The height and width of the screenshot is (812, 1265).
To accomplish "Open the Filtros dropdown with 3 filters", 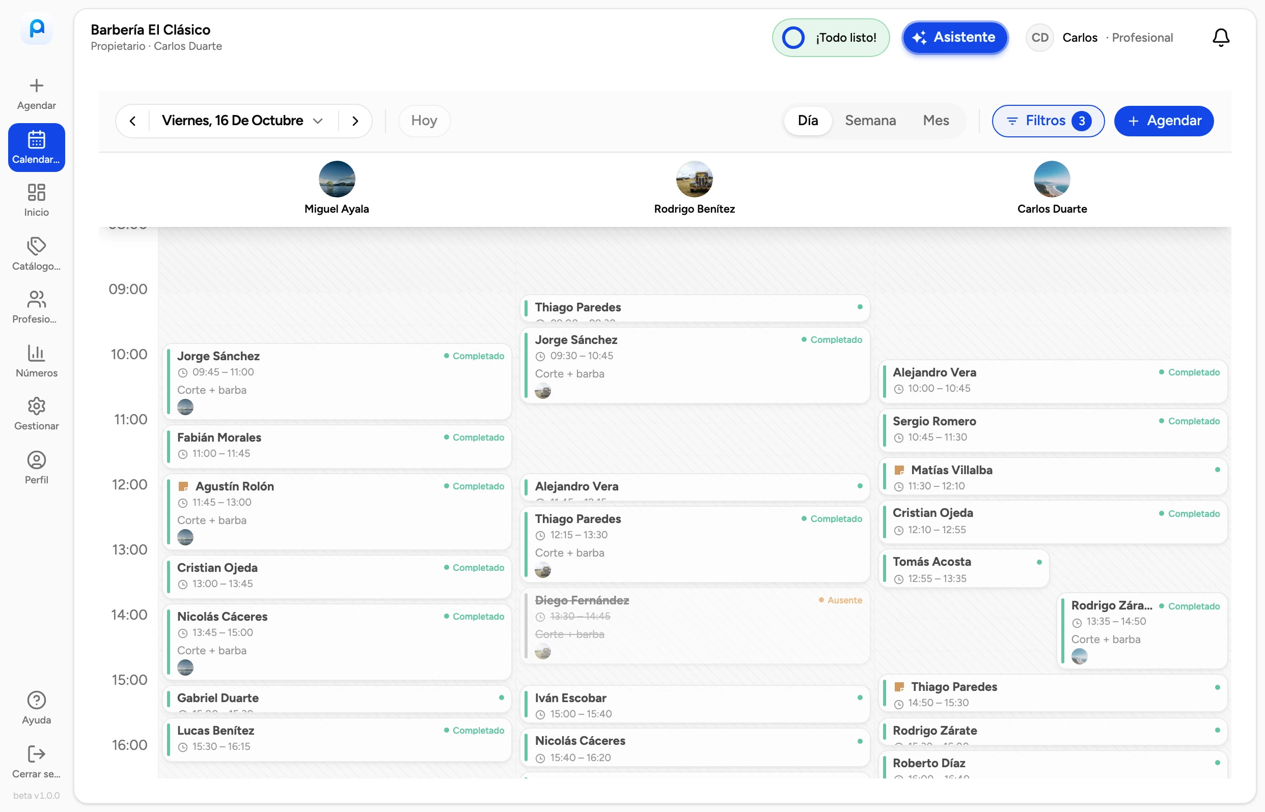I will (x=1048, y=121).
